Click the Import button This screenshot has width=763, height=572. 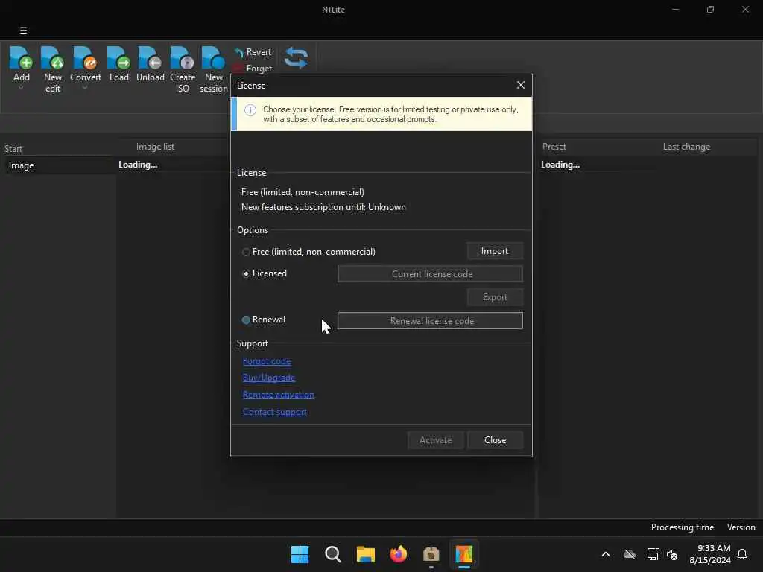point(495,251)
